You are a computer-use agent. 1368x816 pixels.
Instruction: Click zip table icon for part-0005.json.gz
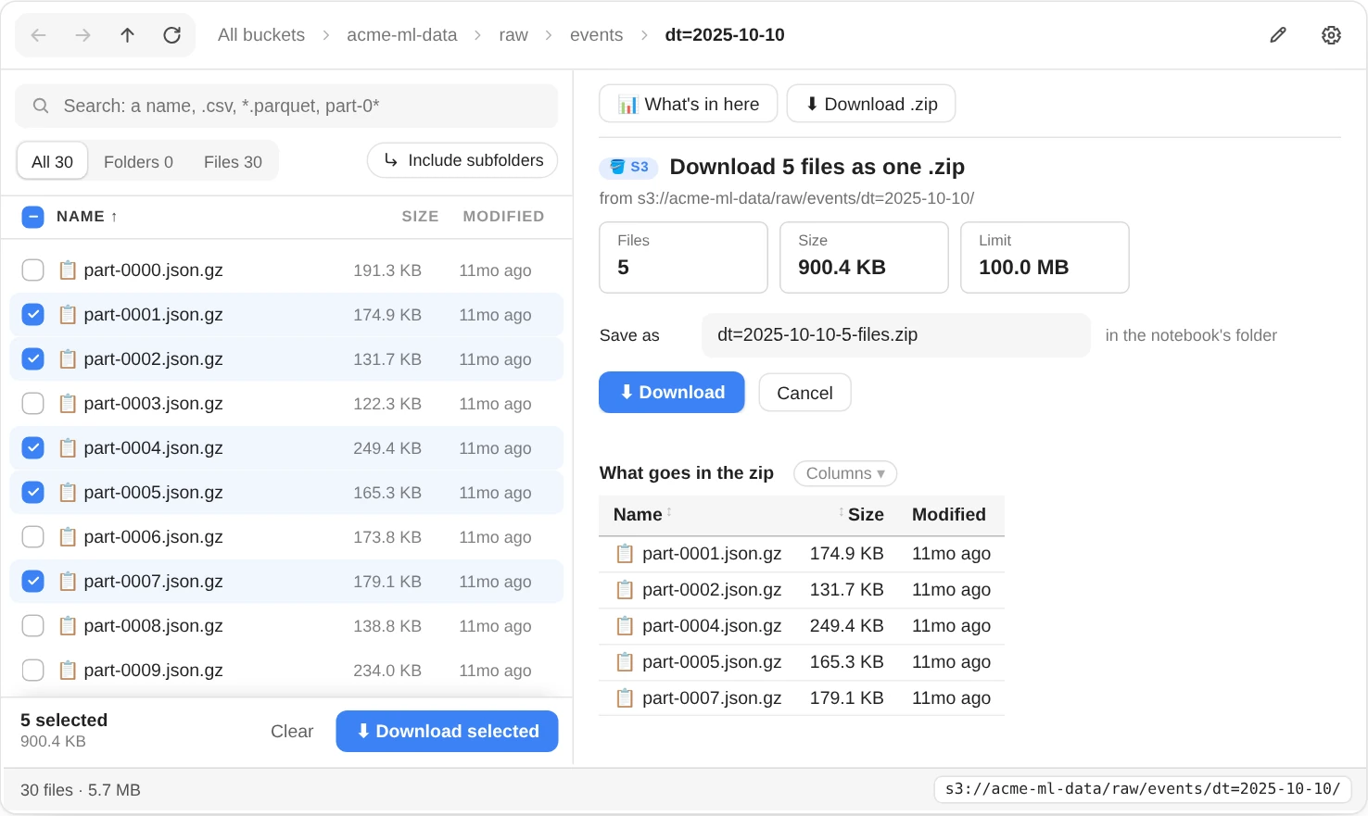tap(626, 662)
